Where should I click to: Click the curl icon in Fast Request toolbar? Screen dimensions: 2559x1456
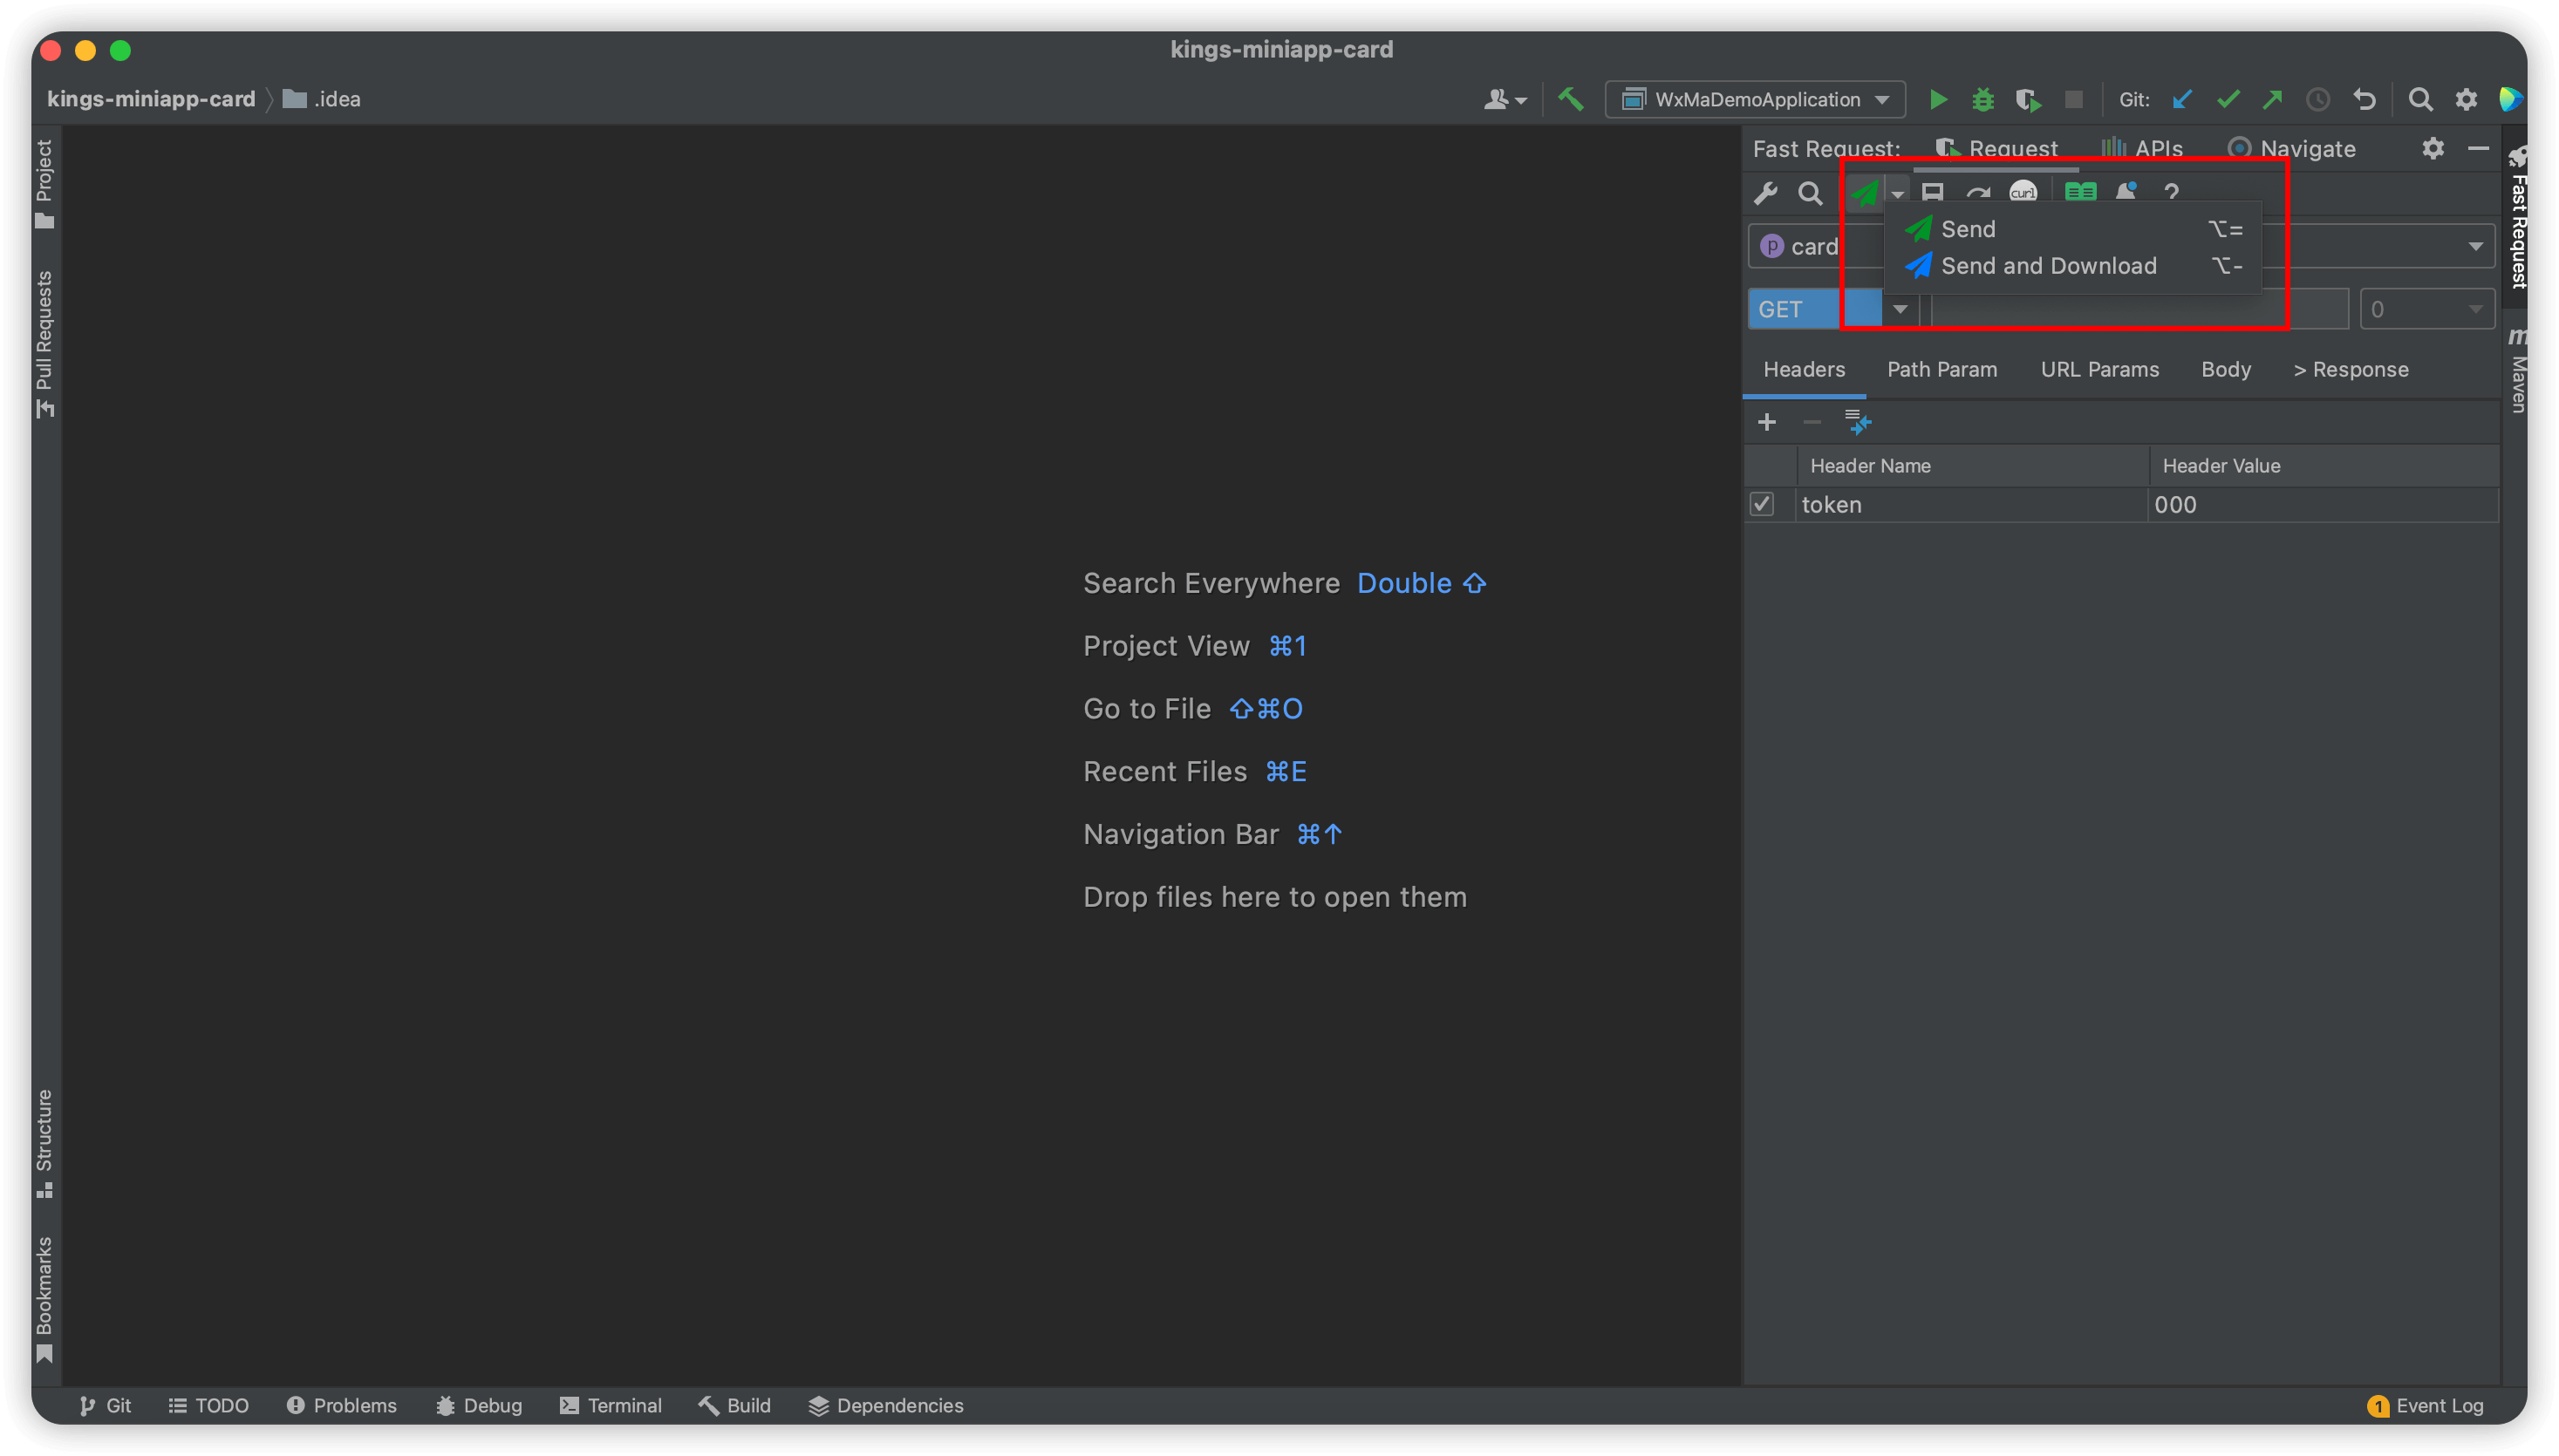[2023, 191]
